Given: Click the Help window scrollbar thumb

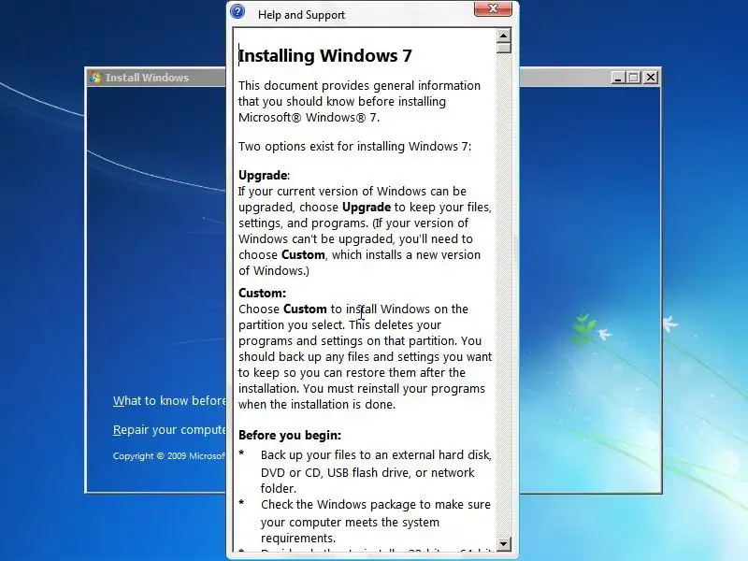Looking at the screenshot, I should (x=504, y=49).
